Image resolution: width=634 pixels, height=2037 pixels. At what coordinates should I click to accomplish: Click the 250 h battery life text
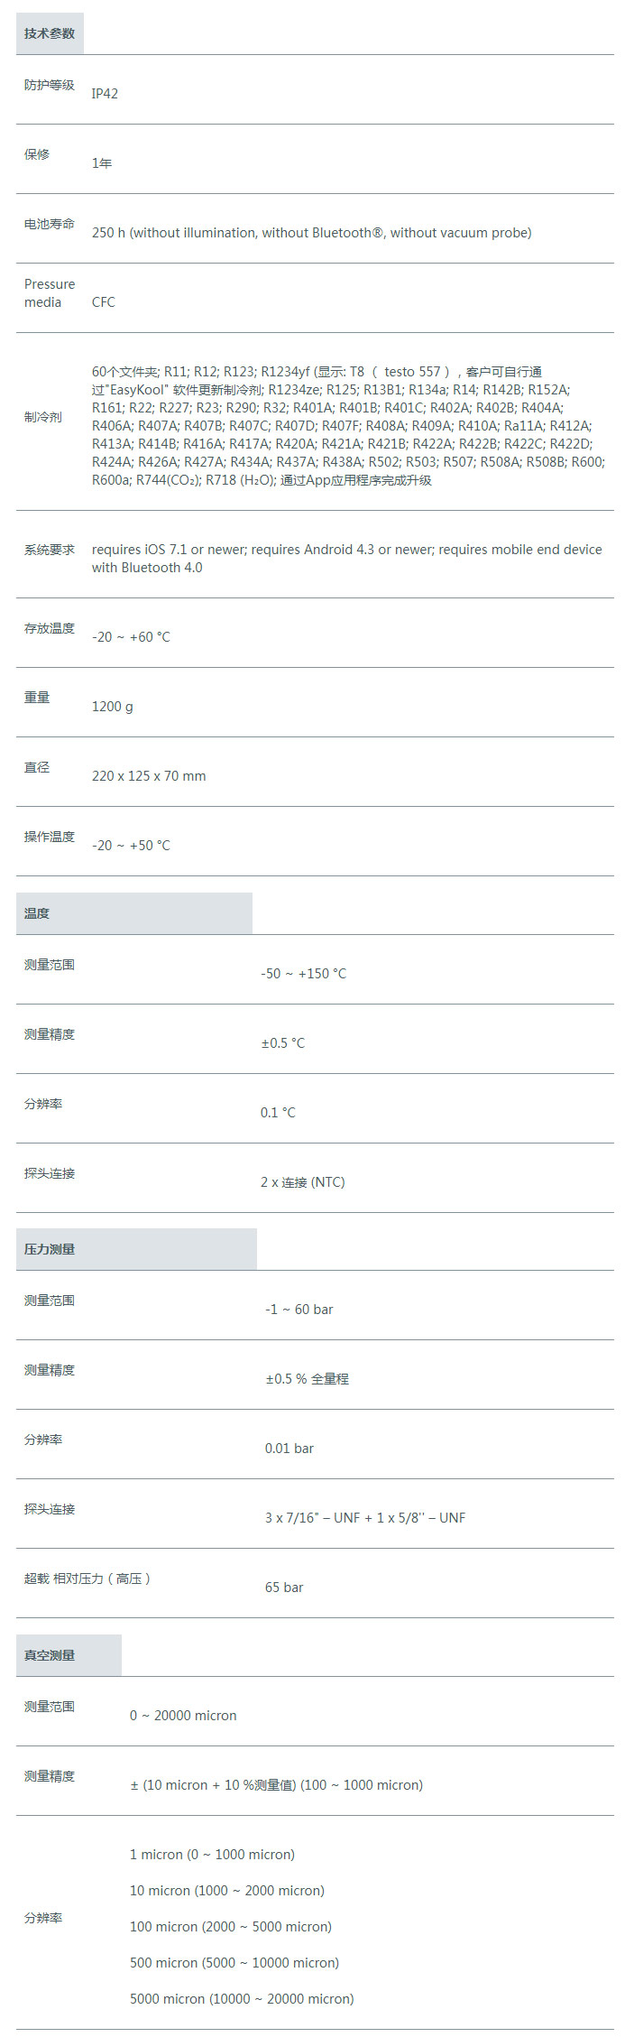[x=311, y=233]
